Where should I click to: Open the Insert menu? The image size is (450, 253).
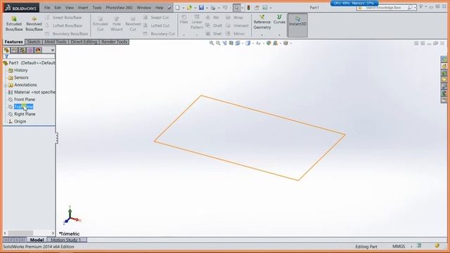[83, 8]
